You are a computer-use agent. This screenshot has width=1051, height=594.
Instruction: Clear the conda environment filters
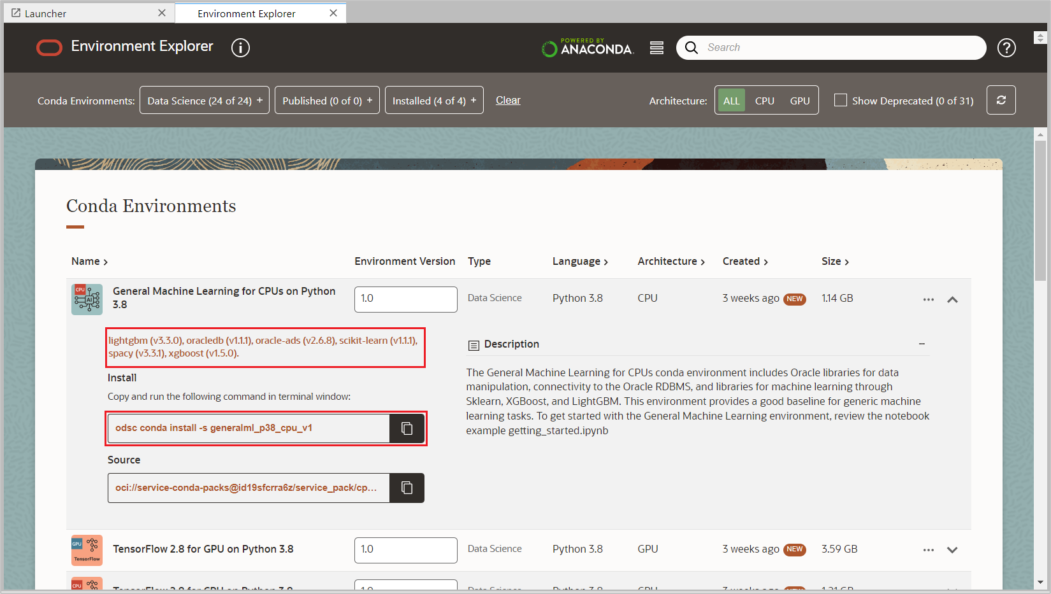pyautogui.click(x=508, y=101)
